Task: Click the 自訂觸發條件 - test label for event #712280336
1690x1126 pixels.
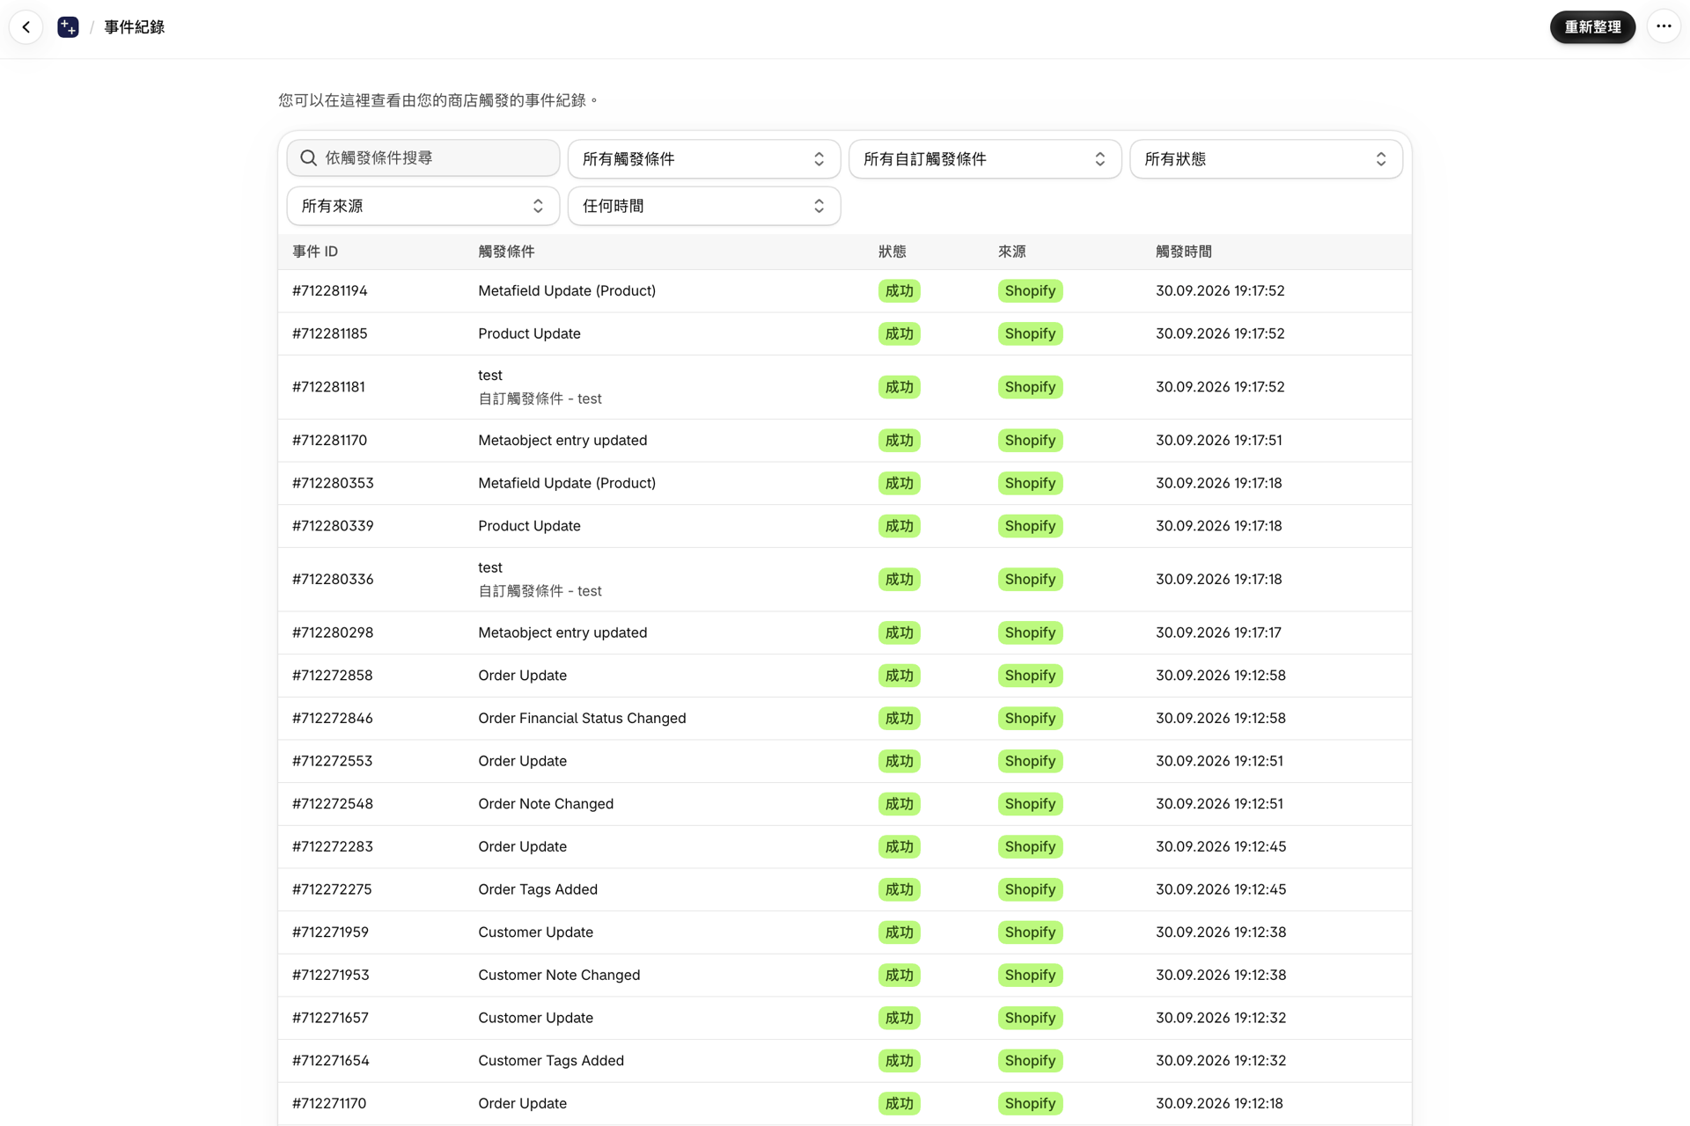Action: point(540,591)
